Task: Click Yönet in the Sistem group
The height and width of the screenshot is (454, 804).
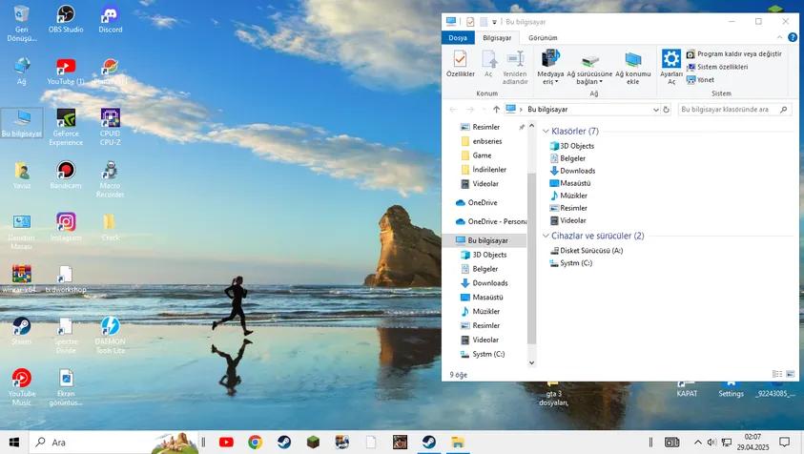Action: pyautogui.click(x=700, y=79)
